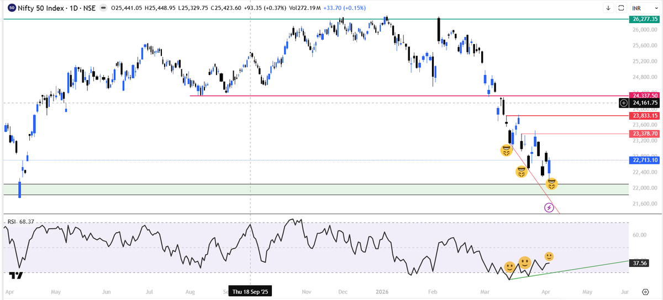Click the open value O25,441.05
This screenshot has width=663, height=300.
point(126,8)
